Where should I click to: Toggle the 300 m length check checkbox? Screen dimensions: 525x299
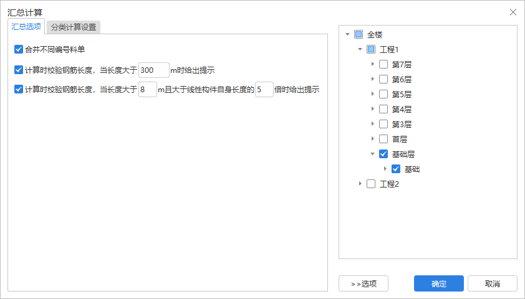coord(19,70)
